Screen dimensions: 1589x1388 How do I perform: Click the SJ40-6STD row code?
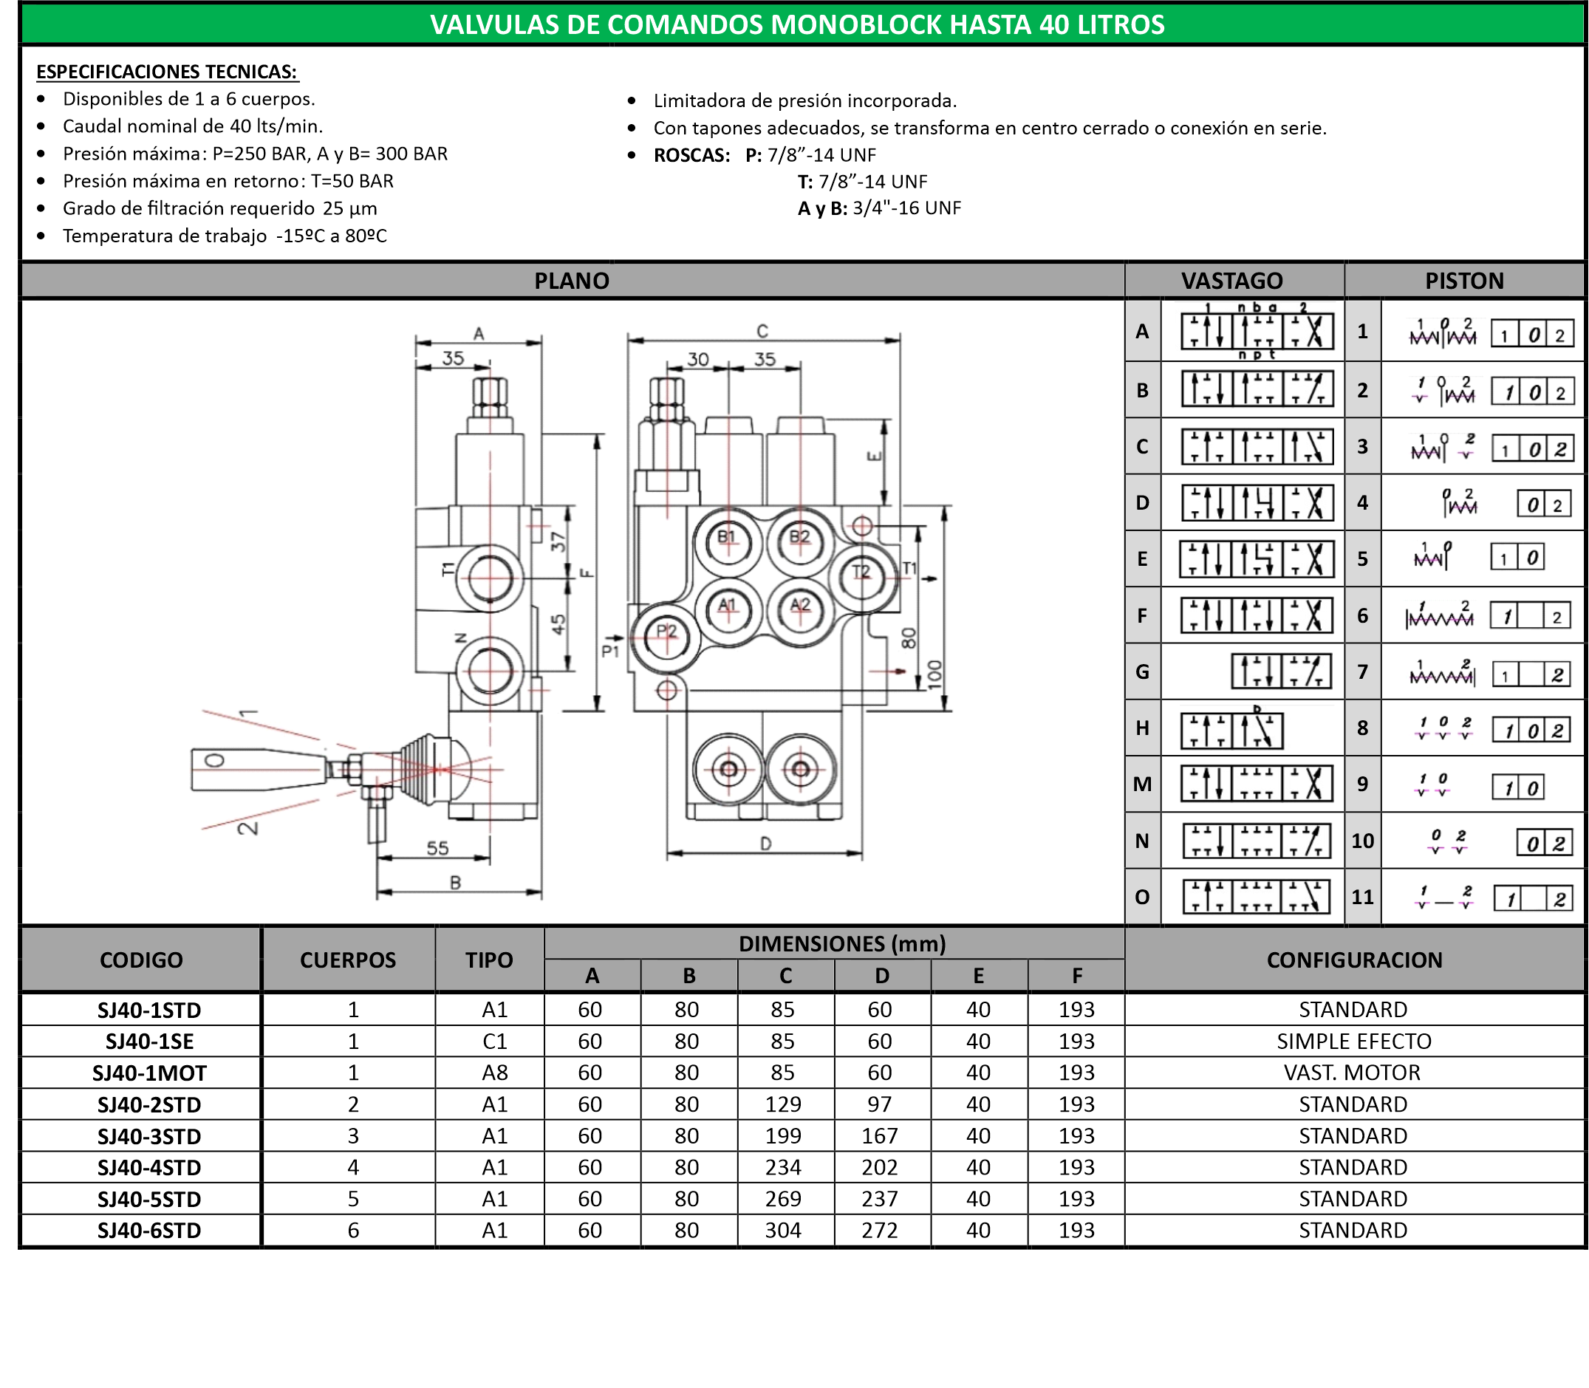[x=148, y=1231]
